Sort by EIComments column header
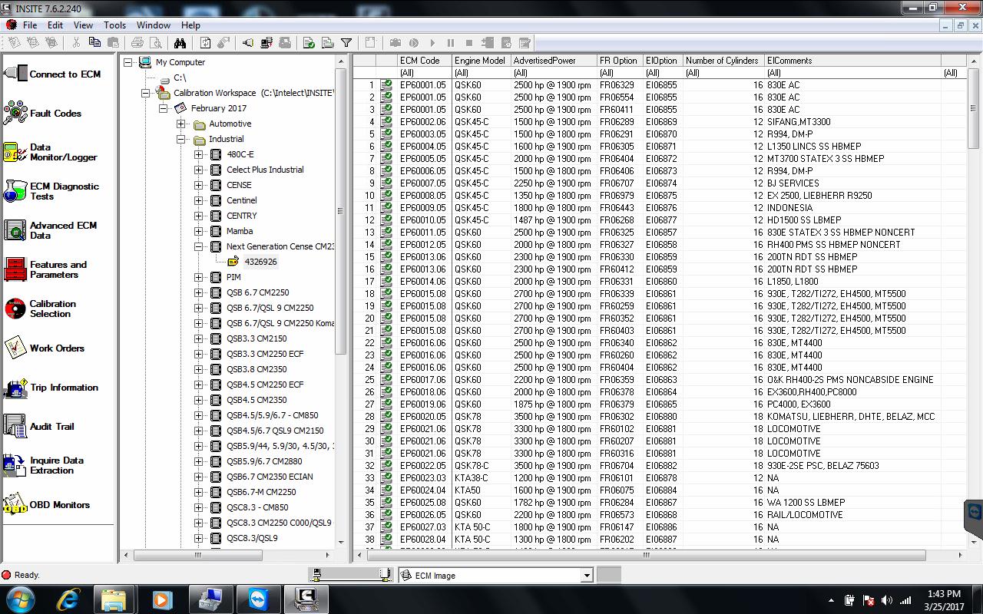Image resolution: width=983 pixels, height=614 pixels. coord(852,61)
